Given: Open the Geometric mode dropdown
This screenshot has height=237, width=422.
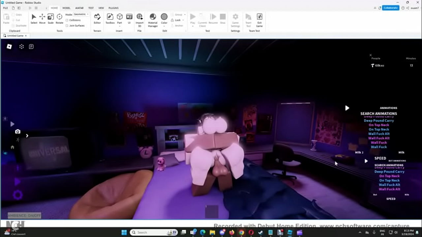Looking at the screenshot, I should (x=80, y=14).
